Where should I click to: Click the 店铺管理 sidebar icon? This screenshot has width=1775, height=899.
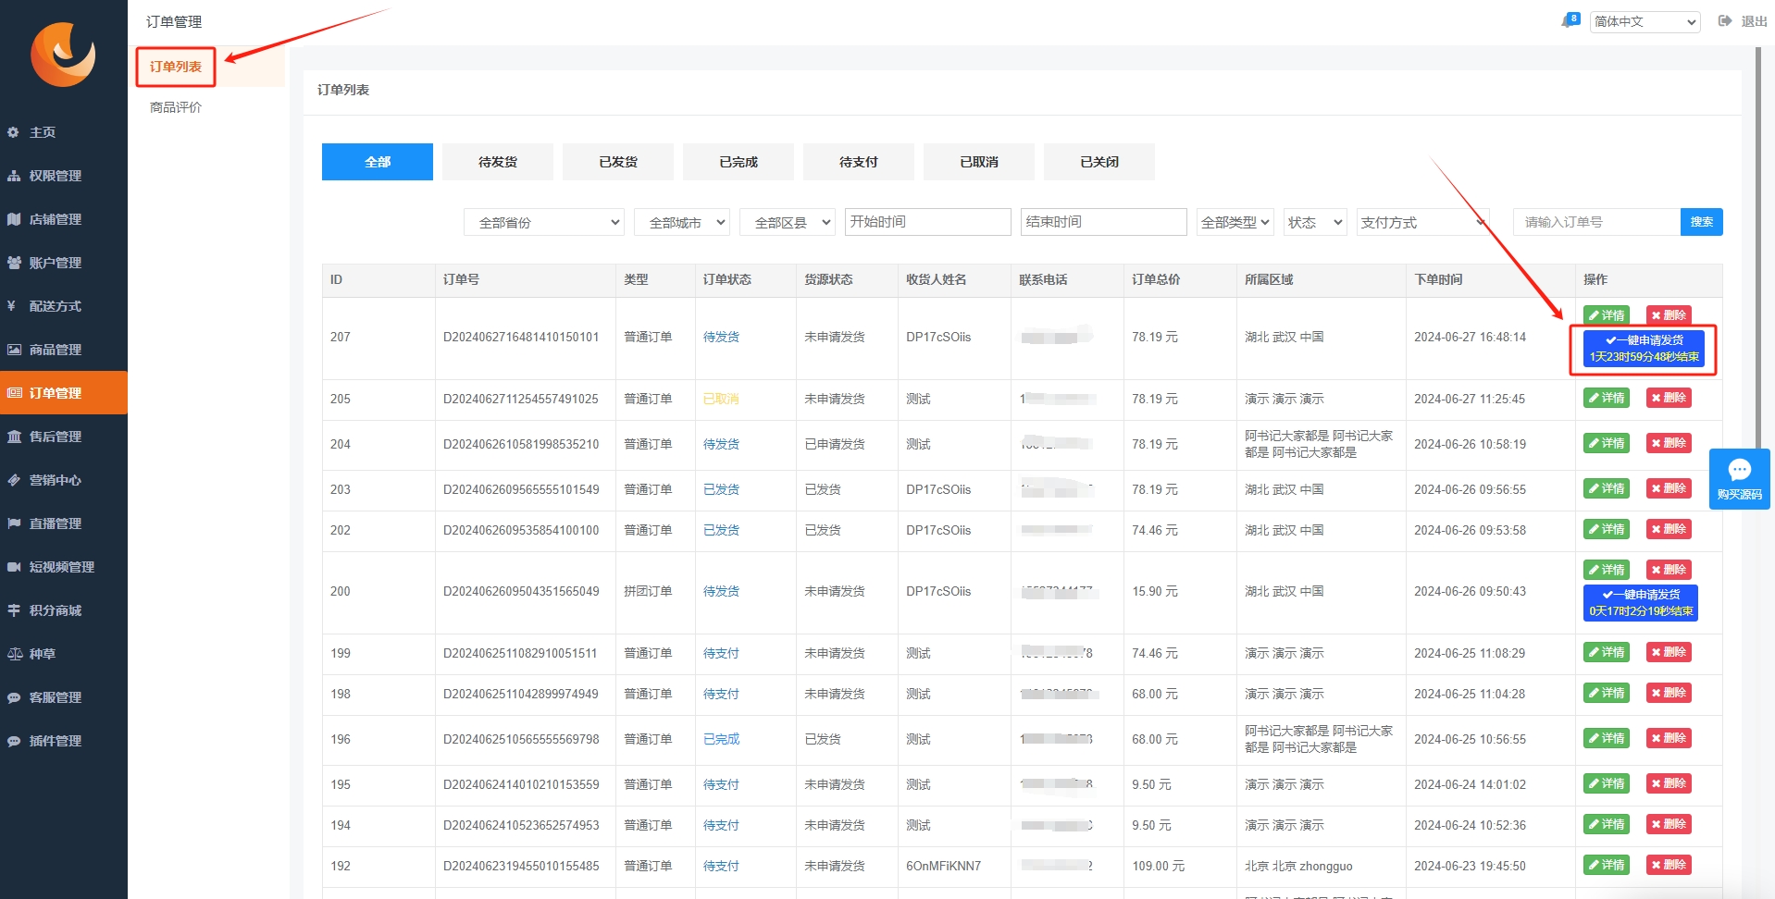(14, 219)
